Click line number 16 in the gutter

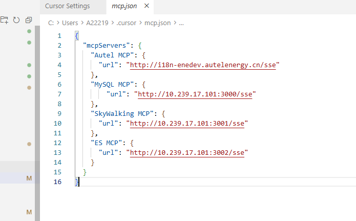click(57, 182)
